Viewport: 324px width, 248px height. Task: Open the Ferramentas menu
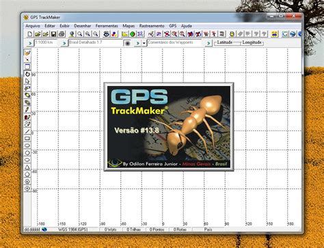(107, 26)
